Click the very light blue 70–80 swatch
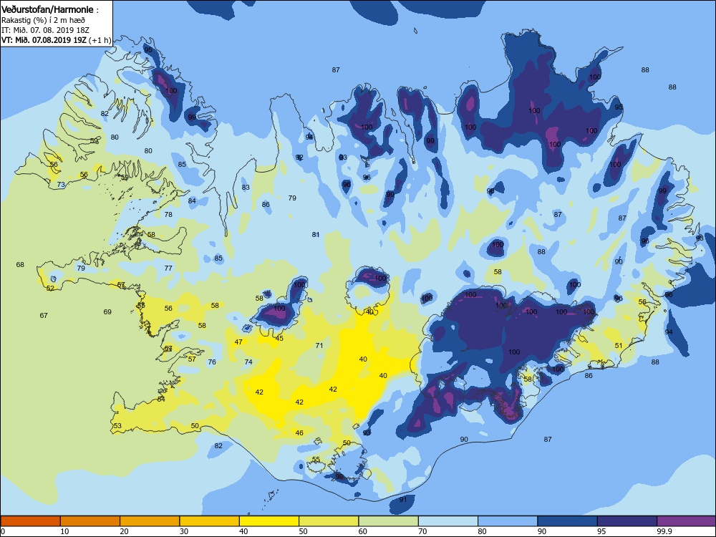 tap(448, 521)
